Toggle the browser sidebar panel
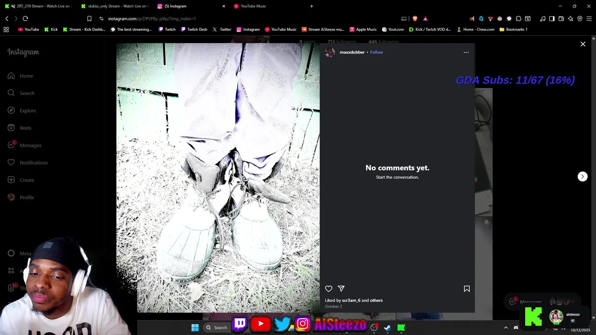Image resolution: width=596 pixels, height=335 pixels. click(552, 19)
